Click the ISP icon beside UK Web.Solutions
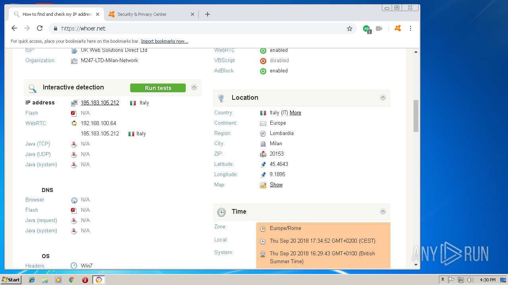 pos(74,50)
